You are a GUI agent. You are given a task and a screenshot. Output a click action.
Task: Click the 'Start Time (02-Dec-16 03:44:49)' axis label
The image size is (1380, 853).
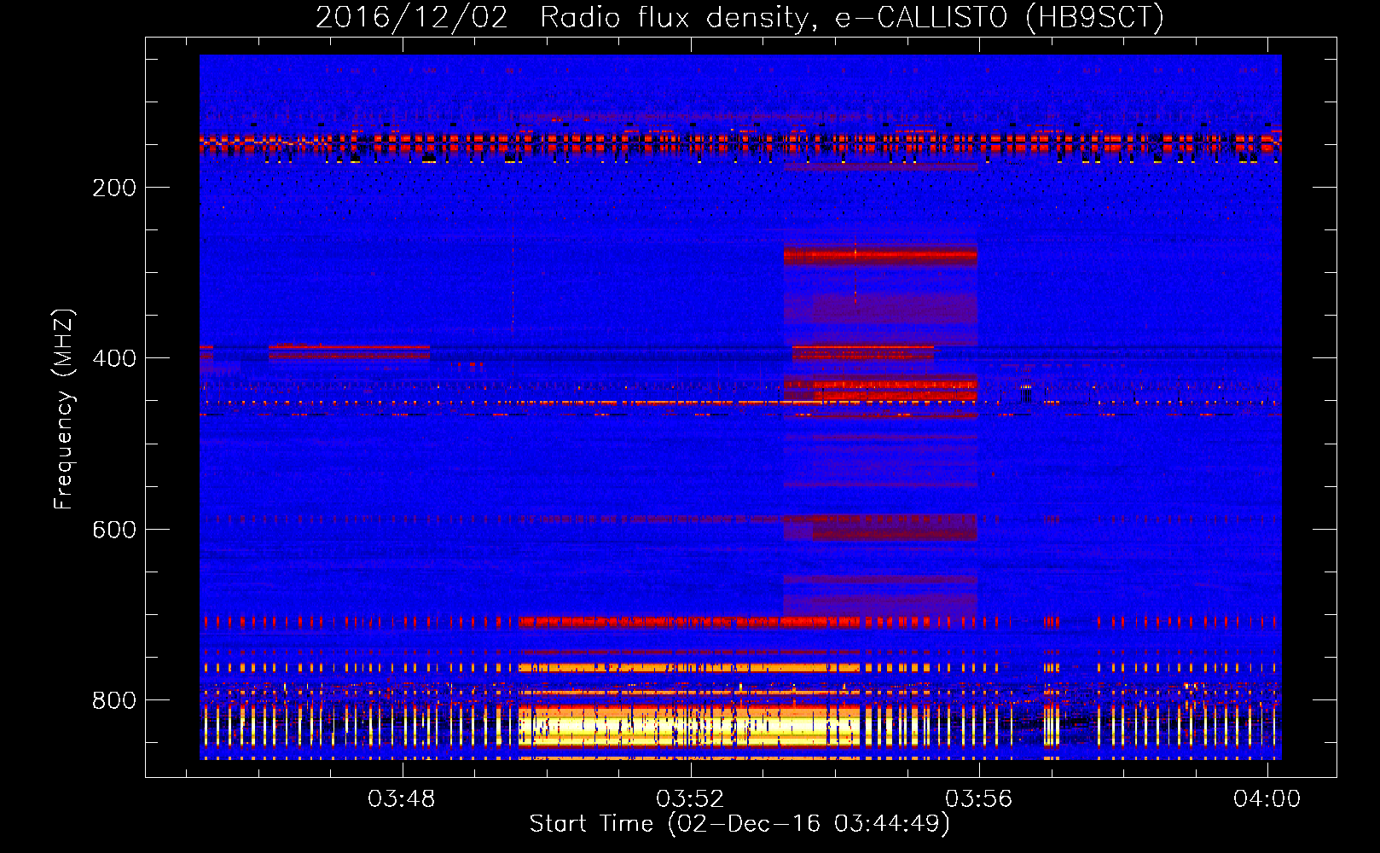[x=739, y=824]
